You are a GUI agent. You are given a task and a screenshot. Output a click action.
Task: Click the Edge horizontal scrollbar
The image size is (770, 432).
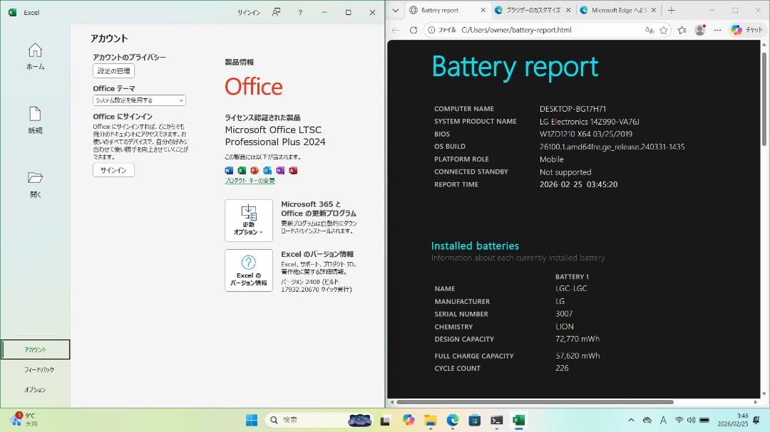tap(535, 402)
